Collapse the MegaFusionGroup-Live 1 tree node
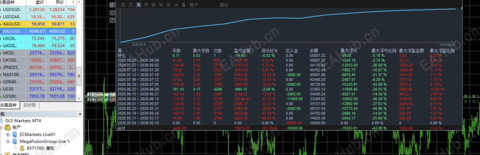Viewport: 480px width, 155px height. 8,141
